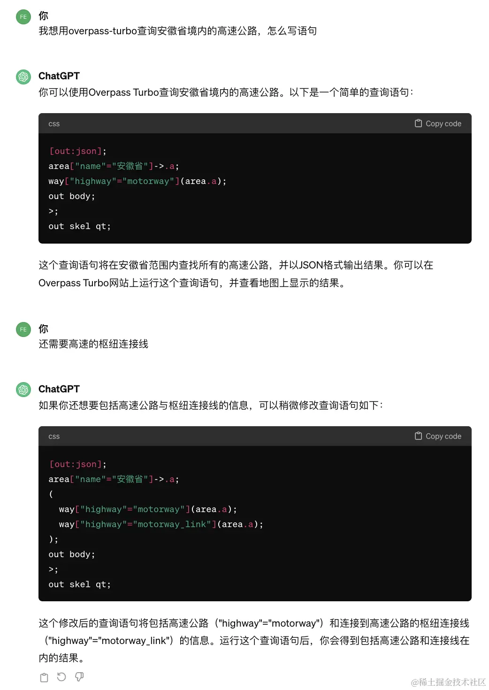
Task: Click the thumbs-down feedback icon
Action: 79,677
